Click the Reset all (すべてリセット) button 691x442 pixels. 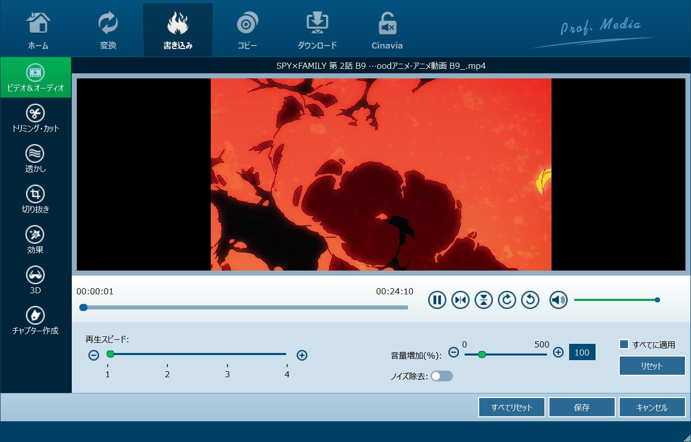[512, 407]
